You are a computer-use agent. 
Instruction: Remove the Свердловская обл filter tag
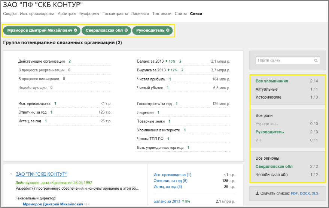(x=126, y=30)
